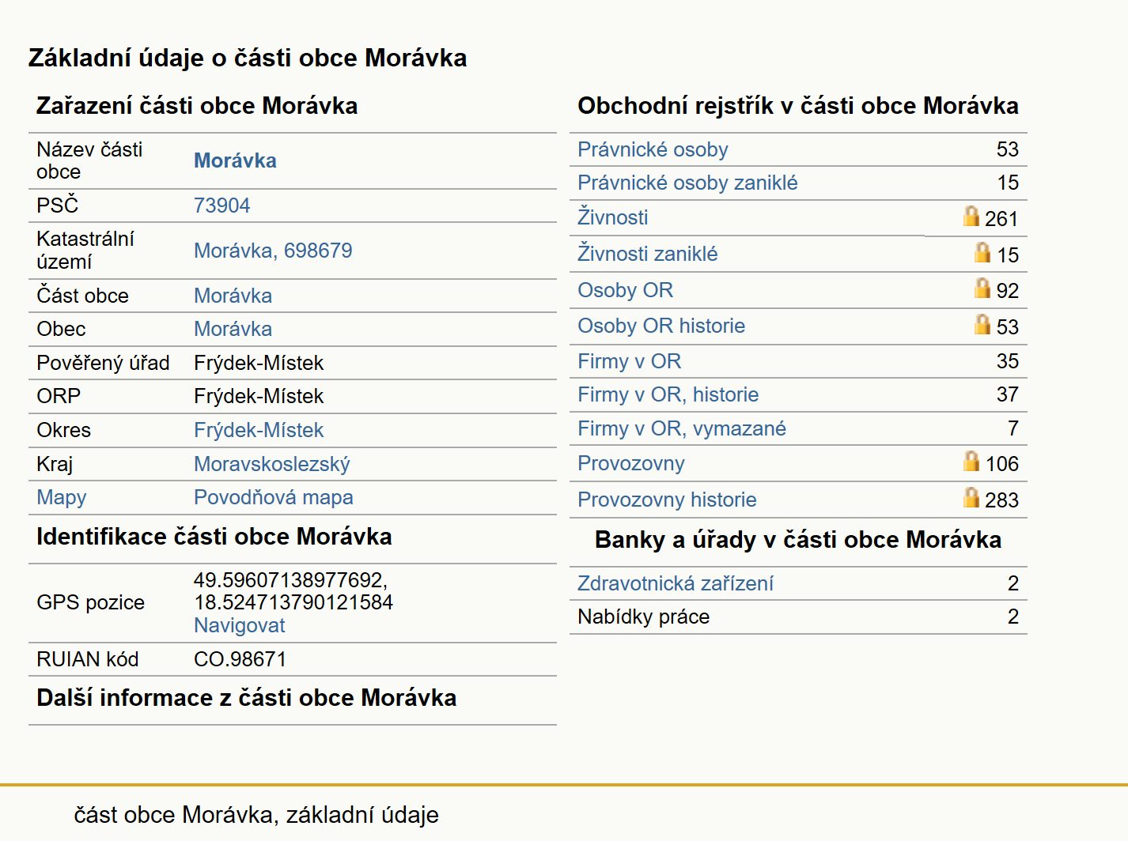Open the Mapy link

[61, 498]
